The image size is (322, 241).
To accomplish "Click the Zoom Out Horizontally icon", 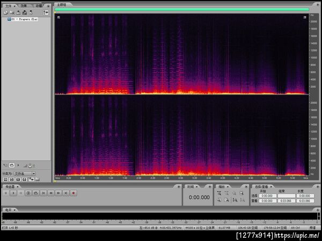I will (x=226, y=193).
